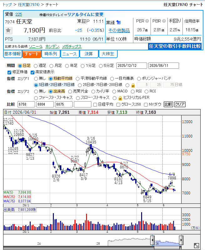Click the 業績 downward arrow icon
Viewport: 205px width, 250px height.
pyautogui.click(x=119, y=22)
